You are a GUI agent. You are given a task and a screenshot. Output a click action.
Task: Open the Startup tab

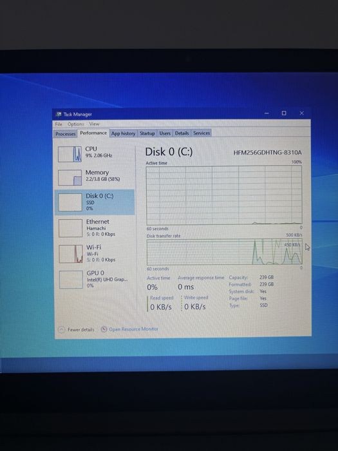[147, 133]
